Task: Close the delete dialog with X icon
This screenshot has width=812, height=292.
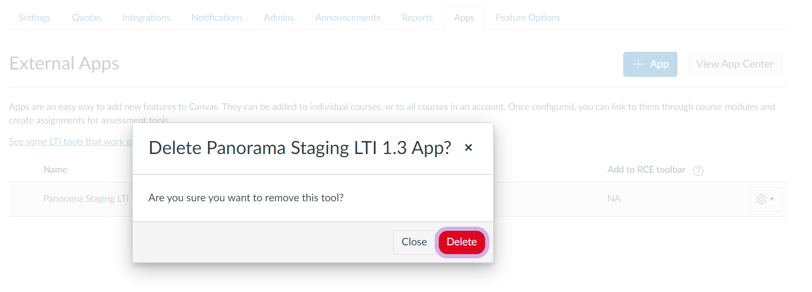Action: (x=468, y=148)
